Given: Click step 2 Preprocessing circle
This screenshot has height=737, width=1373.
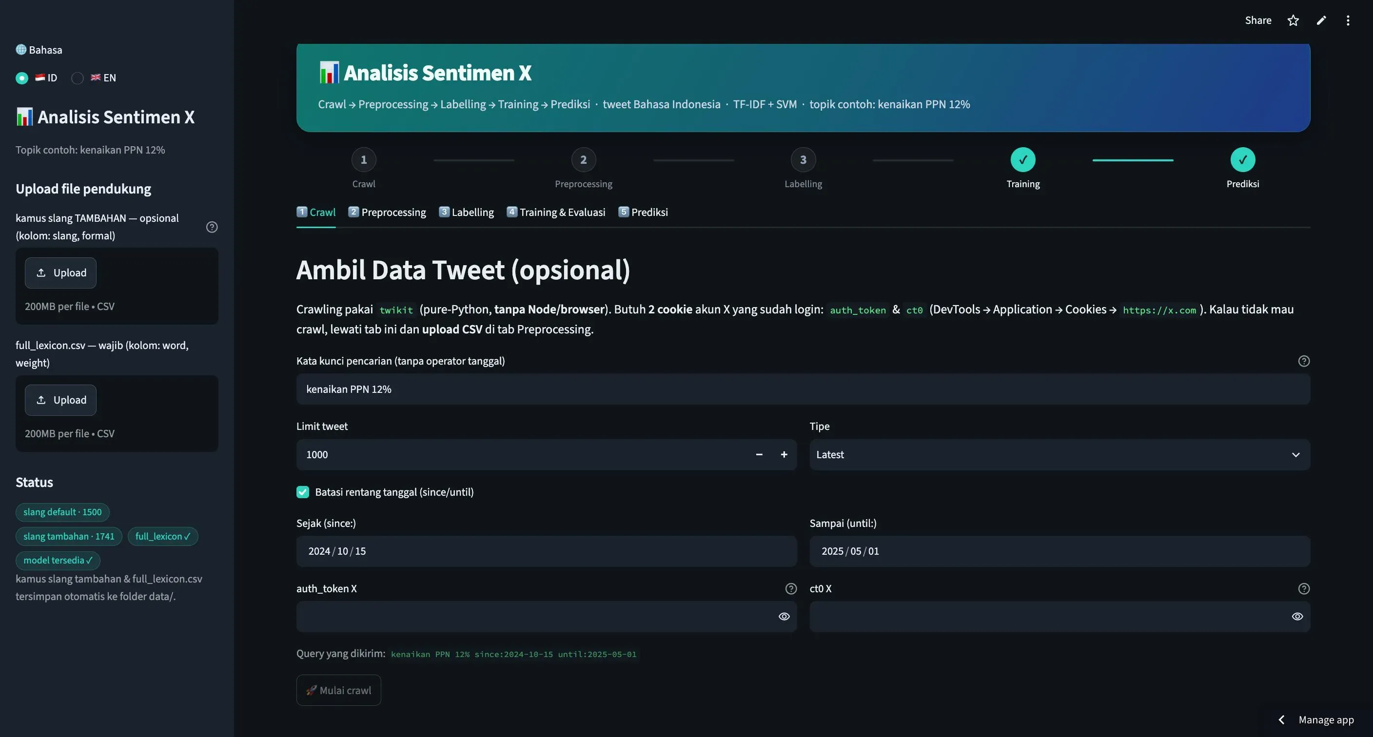Looking at the screenshot, I should [584, 160].
